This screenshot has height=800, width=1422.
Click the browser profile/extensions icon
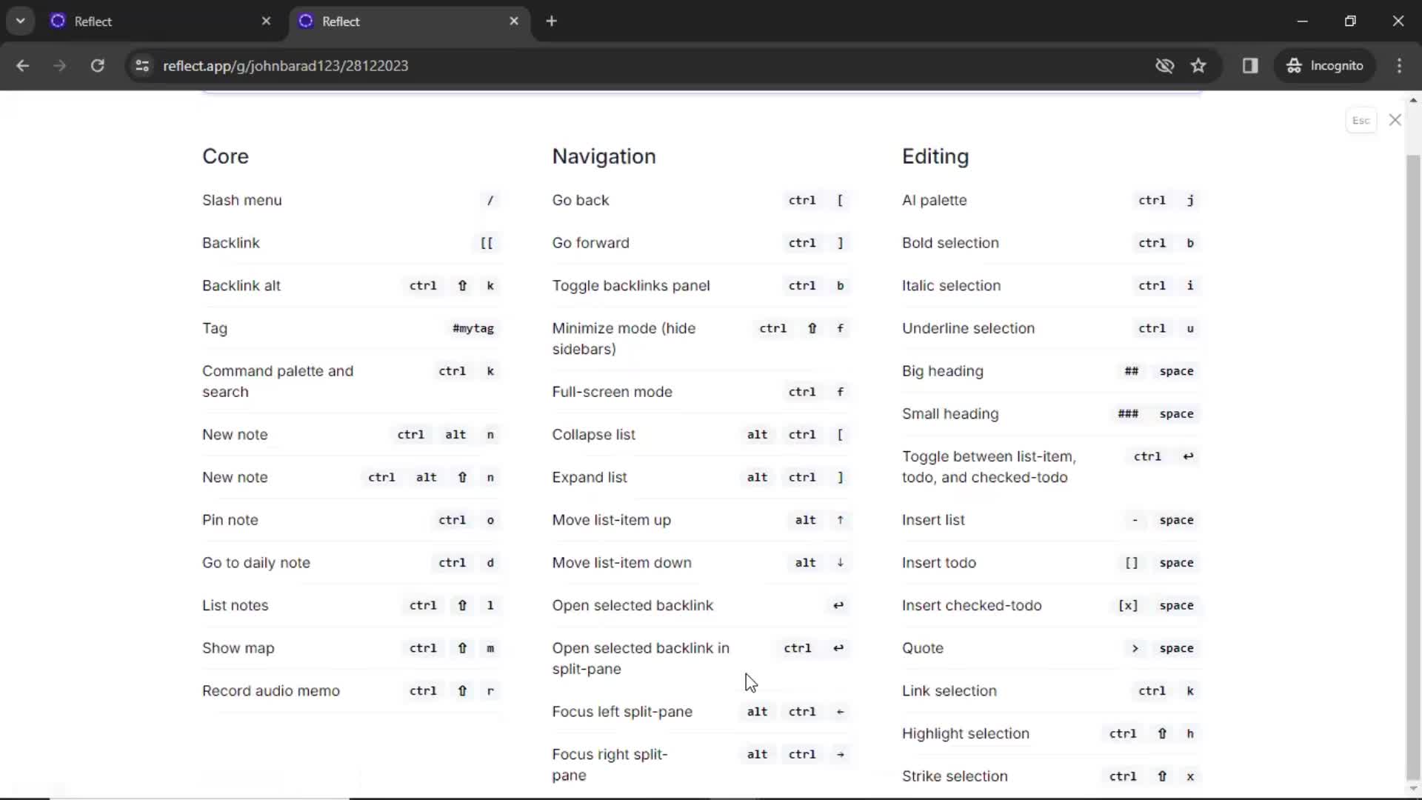point(1326,65)
